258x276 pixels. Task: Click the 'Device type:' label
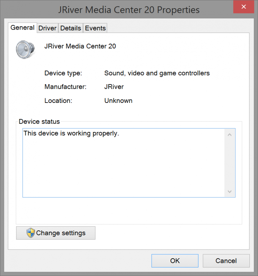pyautogui.click(x=63, y=73)
